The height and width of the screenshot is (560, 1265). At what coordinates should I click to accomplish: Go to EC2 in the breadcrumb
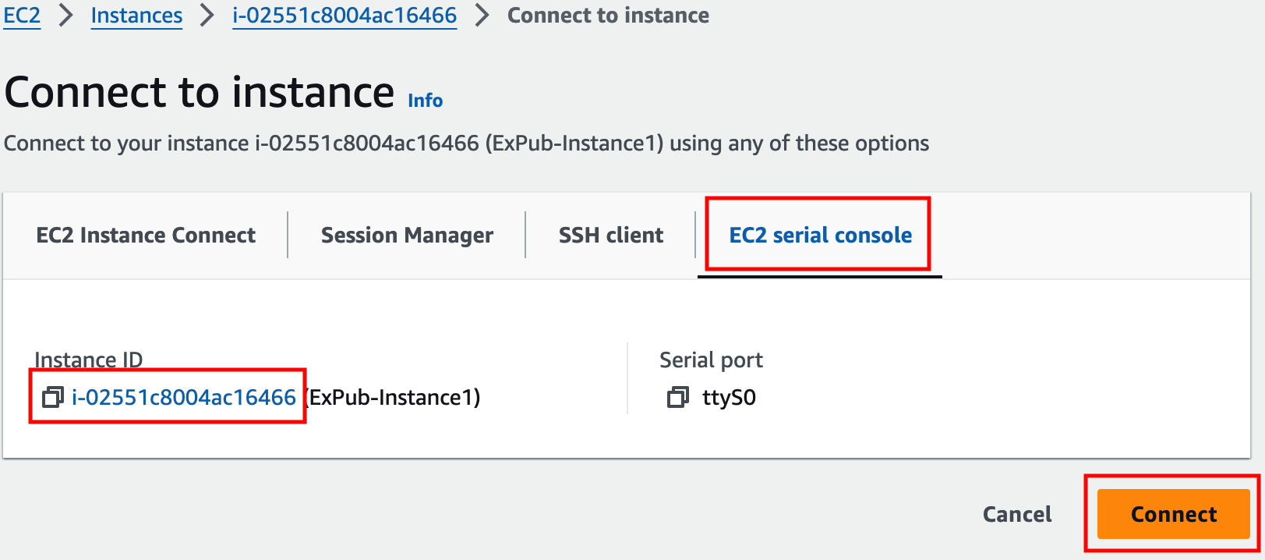click(x=22, y=15)
